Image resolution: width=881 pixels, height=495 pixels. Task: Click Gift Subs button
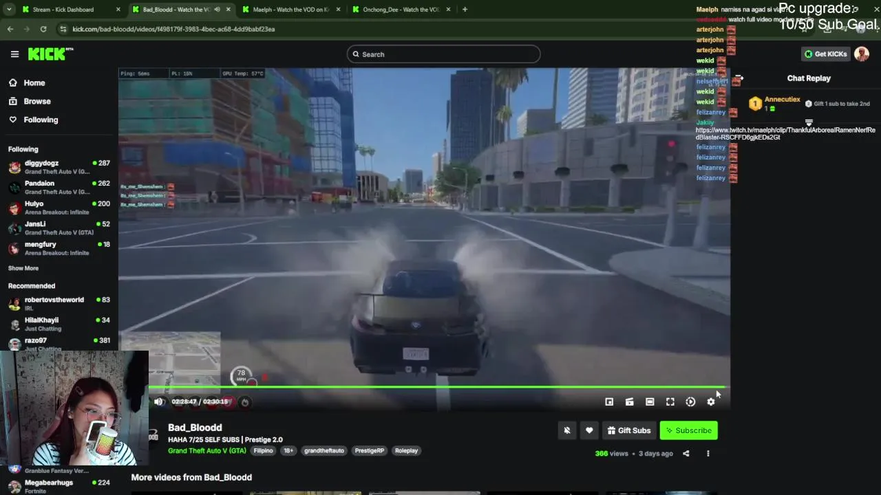click(x=628, y=430)
